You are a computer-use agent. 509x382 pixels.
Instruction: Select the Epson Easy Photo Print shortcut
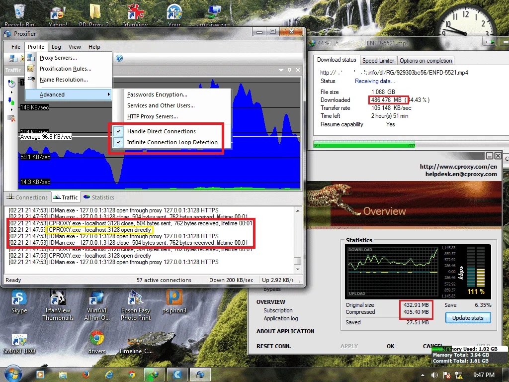click(x=136, y=305)
